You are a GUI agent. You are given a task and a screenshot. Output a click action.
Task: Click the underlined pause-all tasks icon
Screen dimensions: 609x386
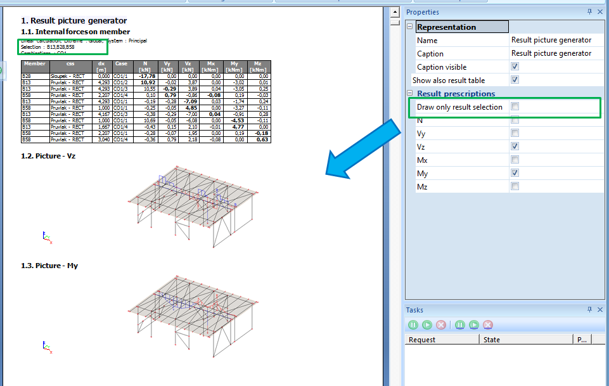(460, 325)
